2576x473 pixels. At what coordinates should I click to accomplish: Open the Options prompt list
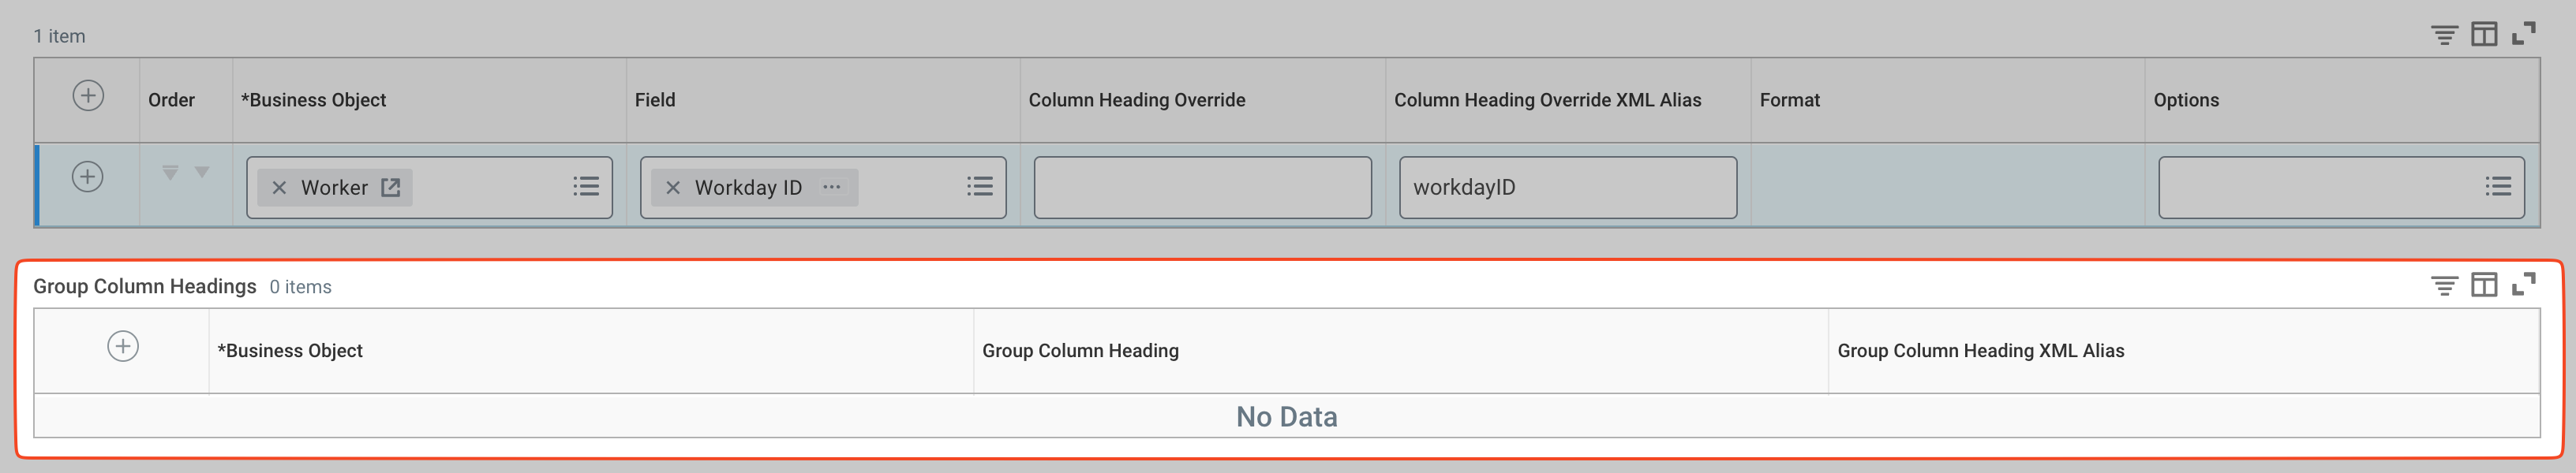(x=2497, y=187)
